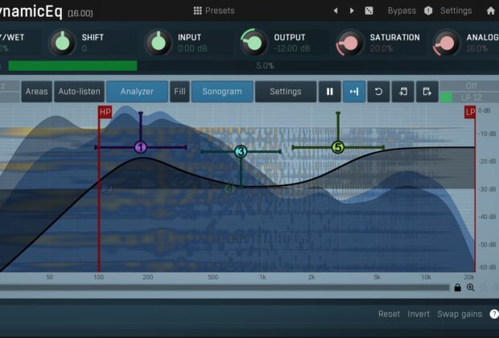Click the 1k frequency axis label
The height and width of the screenshot is (338, 499).
coord(262,277)
